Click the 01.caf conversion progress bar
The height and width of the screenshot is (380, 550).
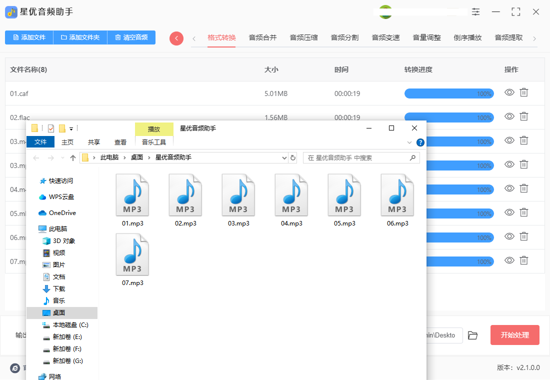[449, 93]
